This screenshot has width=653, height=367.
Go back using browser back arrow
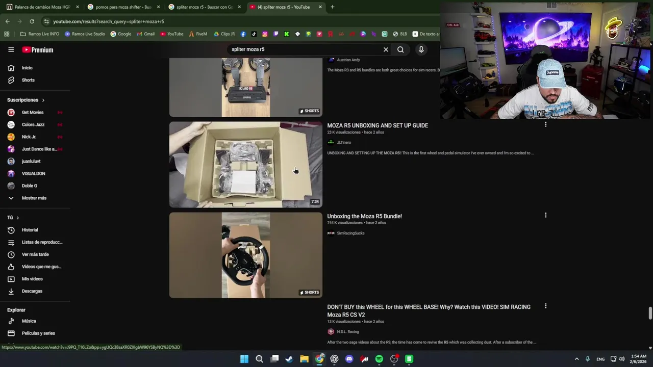[7, 21]
